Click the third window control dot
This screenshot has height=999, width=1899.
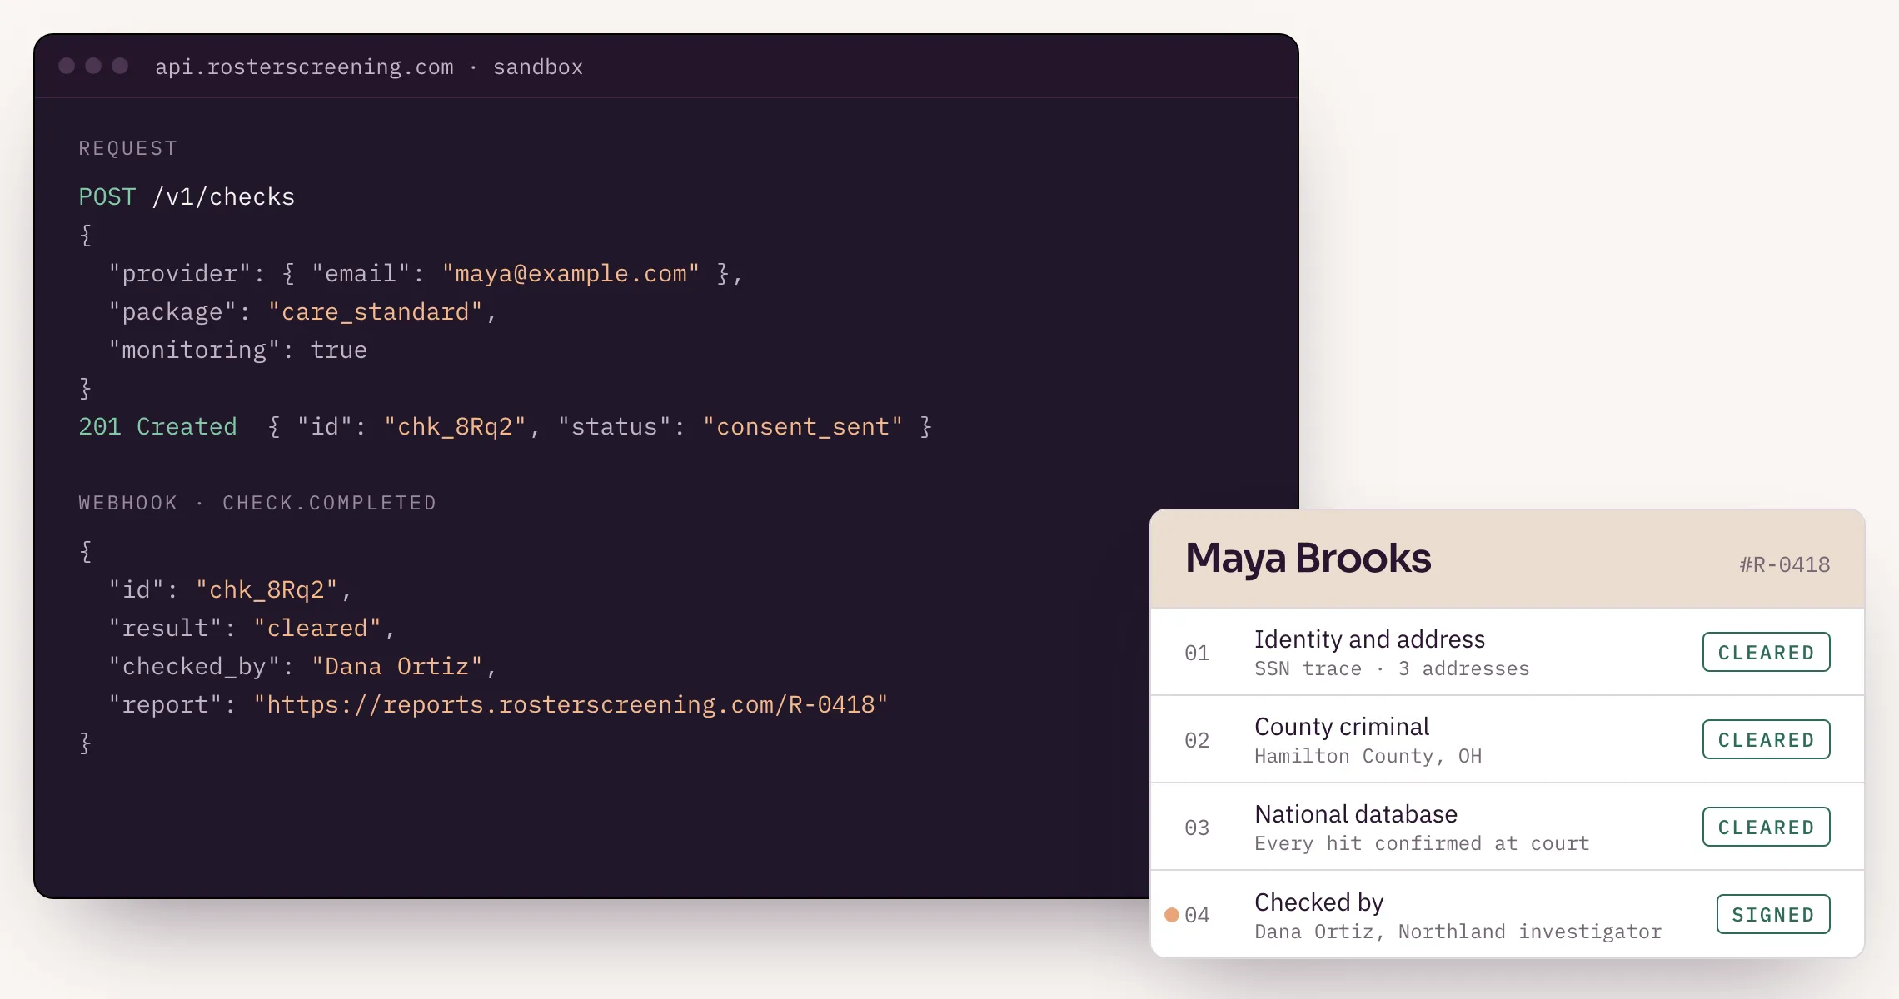[120, 66]
